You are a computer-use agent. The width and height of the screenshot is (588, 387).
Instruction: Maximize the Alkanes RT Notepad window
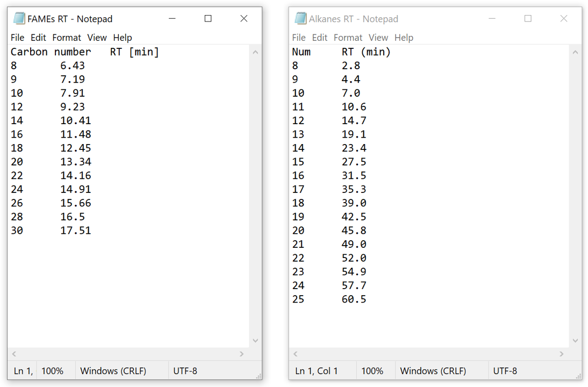(528, 19)
